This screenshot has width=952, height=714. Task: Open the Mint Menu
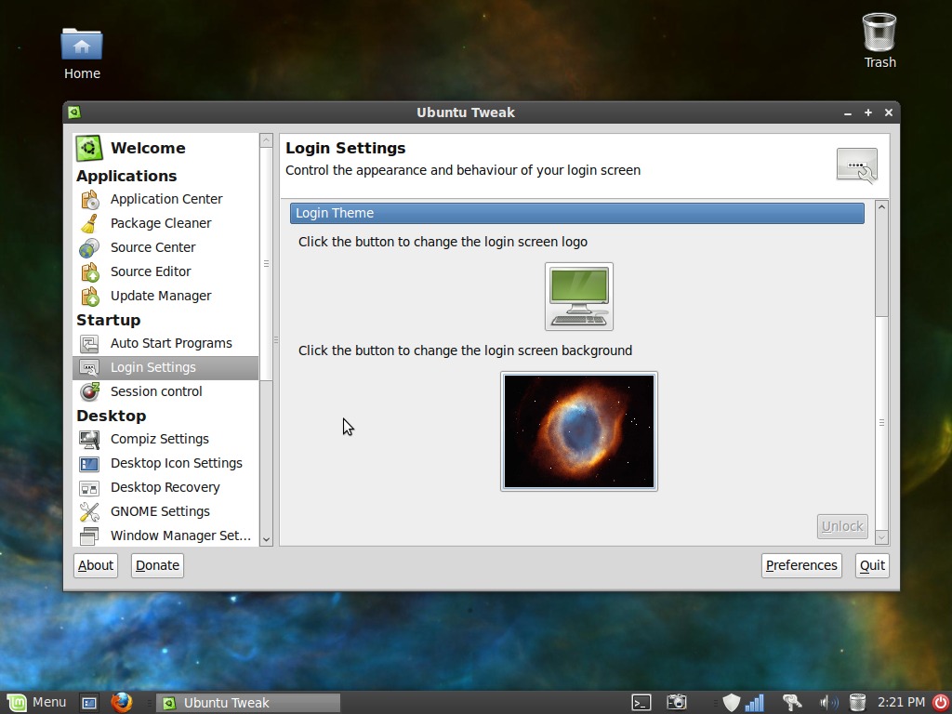[36, 703]
